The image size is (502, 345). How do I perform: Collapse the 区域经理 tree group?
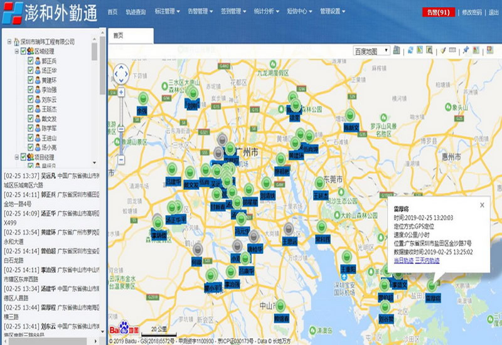click(x=17, y=51)
